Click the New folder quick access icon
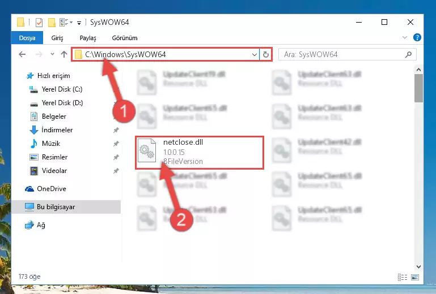 [x=52, y=23]
